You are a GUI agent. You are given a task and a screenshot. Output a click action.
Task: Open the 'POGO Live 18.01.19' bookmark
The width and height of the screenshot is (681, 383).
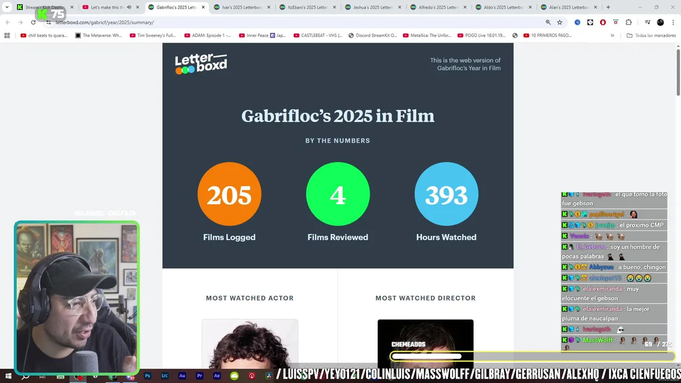point(481,36)
